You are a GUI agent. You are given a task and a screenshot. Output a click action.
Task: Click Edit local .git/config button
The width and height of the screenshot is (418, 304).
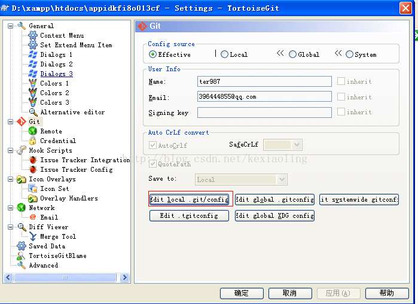click(x=189, y=199)
